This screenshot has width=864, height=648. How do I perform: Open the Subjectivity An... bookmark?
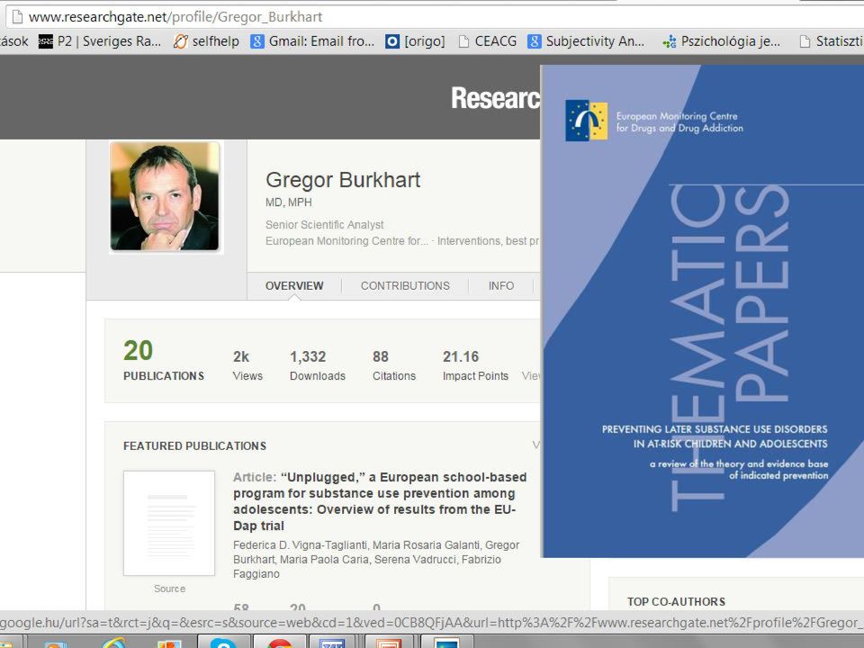coord(586,41)
